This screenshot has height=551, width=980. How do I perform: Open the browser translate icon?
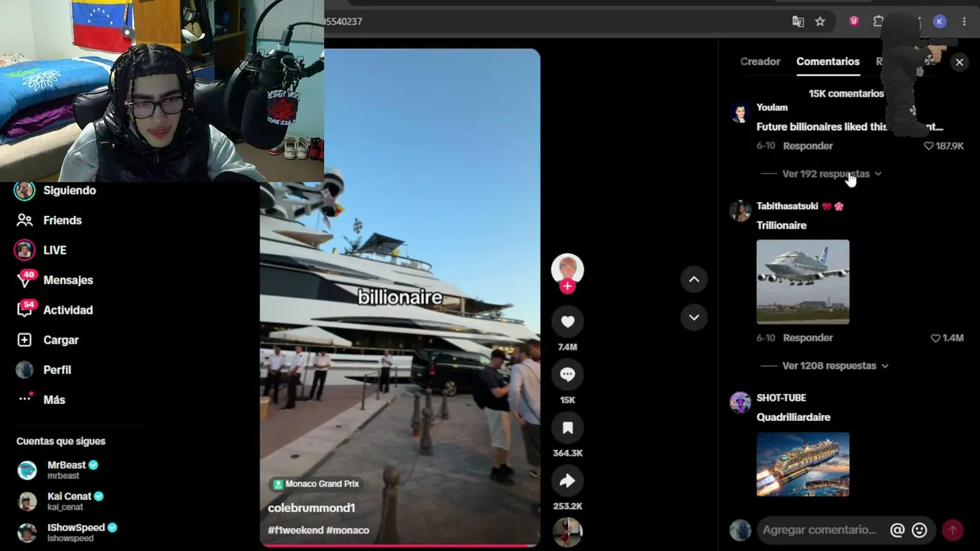point(798,21)
